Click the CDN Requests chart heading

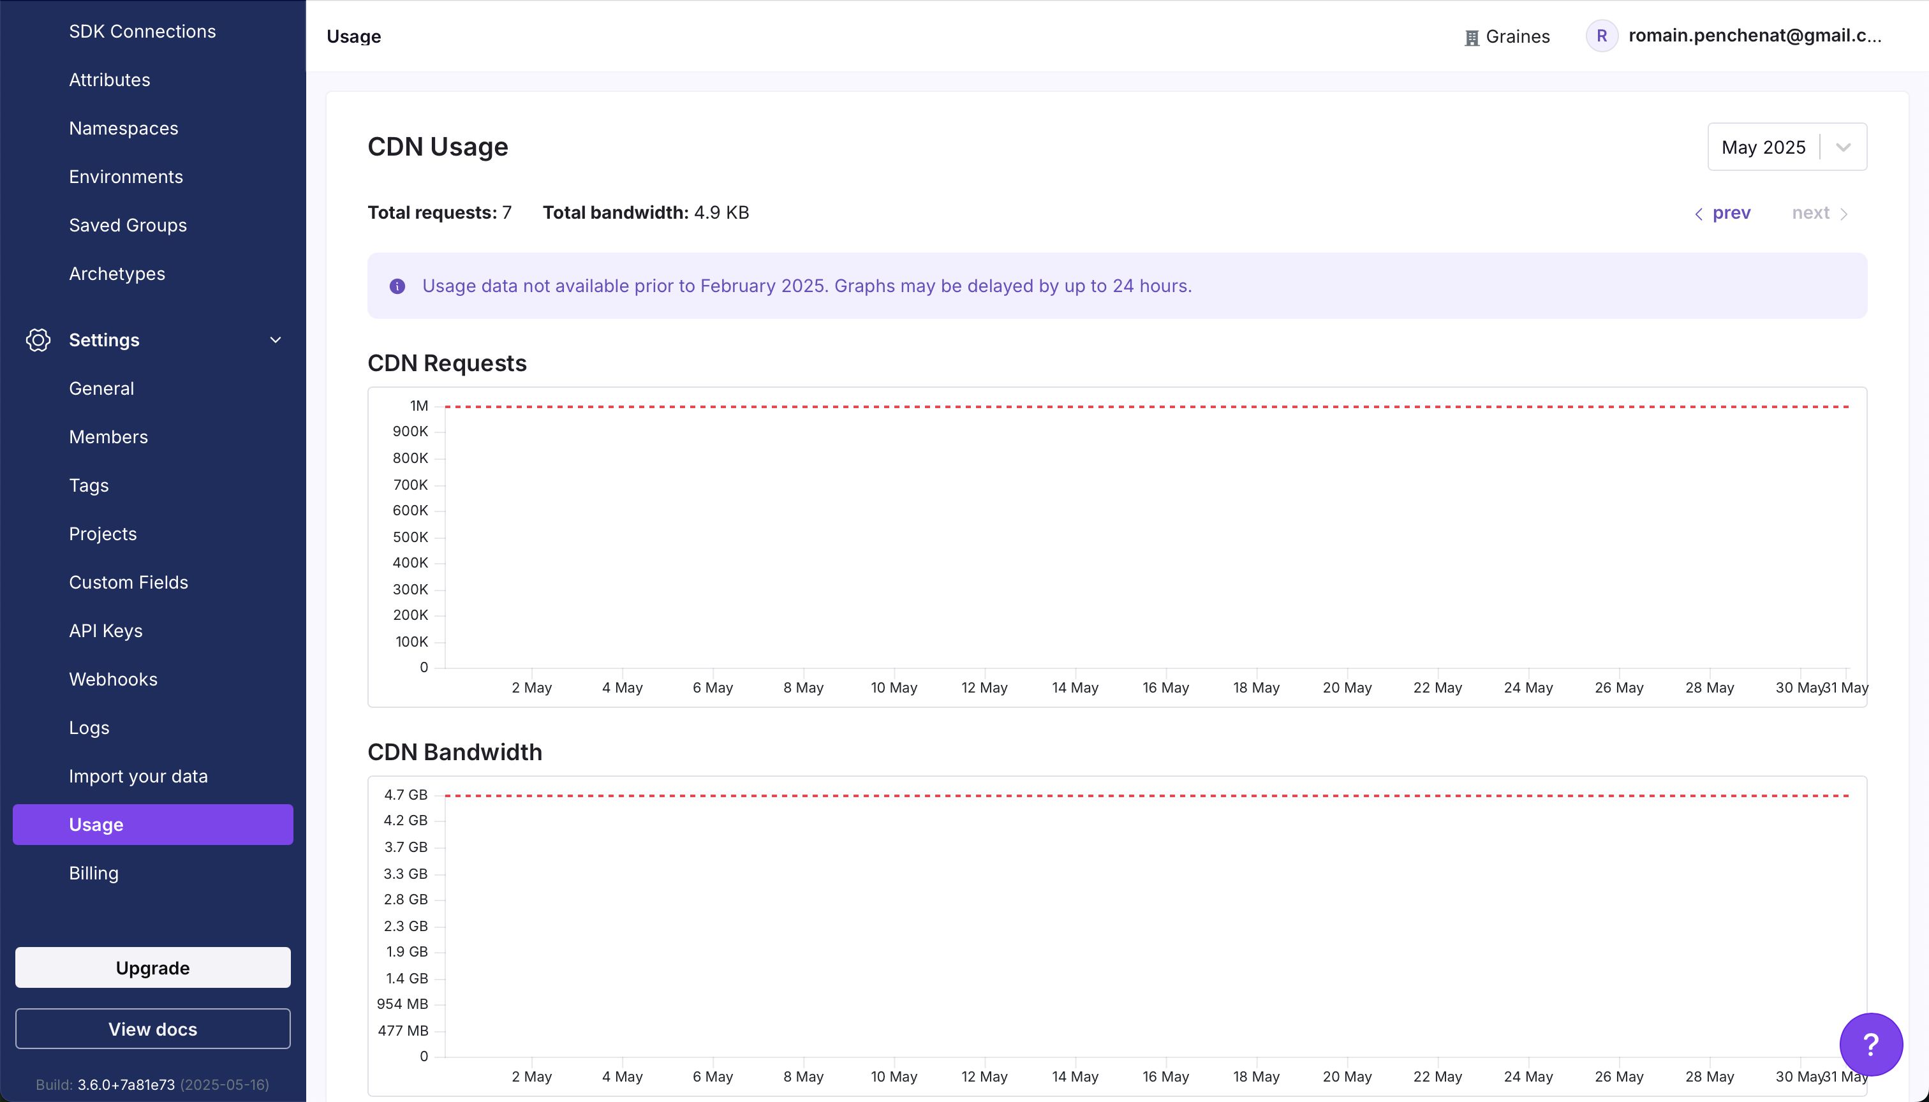point(447,364)
